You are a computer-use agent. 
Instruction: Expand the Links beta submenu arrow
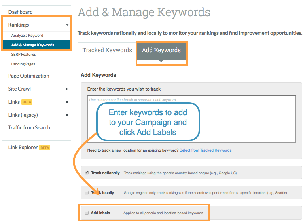tap(67, 102)
